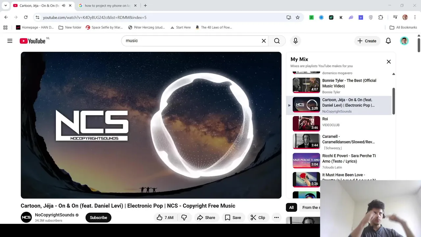Close the Cartoon, Jéja YouTube tab
This screenshot has height=237, width=421.
click(x=70, y=6)
